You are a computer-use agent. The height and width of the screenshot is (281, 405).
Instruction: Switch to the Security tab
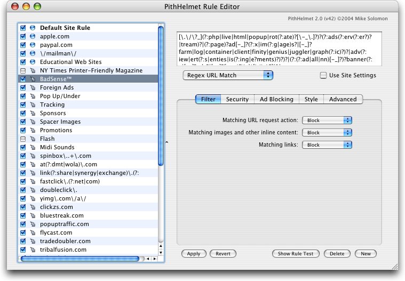tap(237, 99)
